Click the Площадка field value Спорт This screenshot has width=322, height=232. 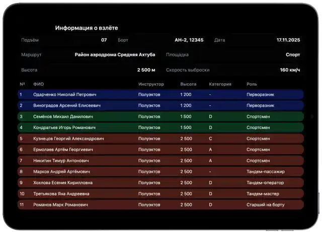(x=293, y=55)
